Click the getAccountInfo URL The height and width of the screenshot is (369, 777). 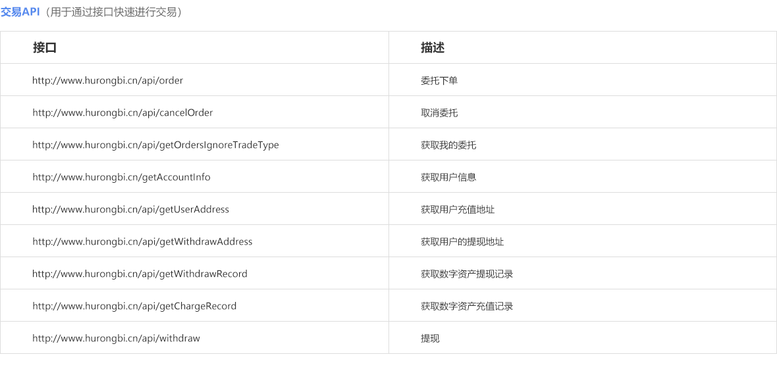coord(121,177)
